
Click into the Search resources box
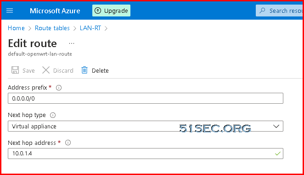pyautogui.click(x=279, y=11)
